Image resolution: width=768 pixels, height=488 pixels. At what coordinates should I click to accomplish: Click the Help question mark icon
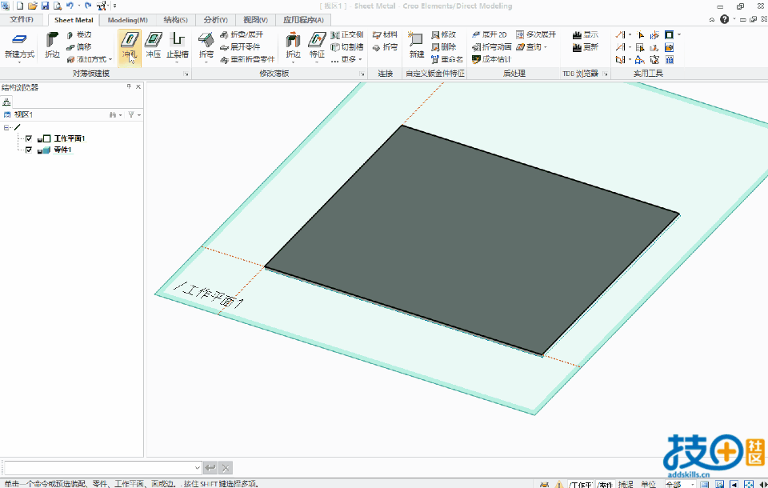tap(725, 19)
